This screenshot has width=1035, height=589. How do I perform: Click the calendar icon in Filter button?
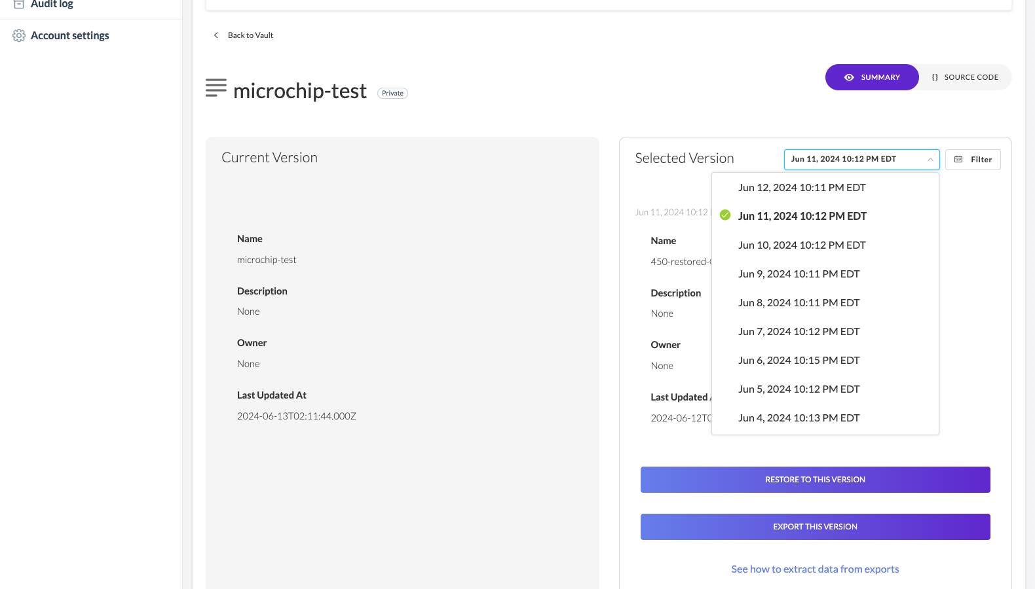pos(958,160)
